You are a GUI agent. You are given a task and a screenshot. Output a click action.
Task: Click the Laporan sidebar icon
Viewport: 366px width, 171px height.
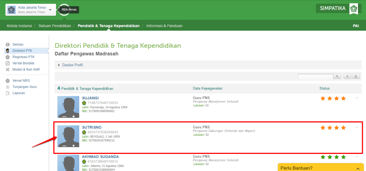pos(8,93)
